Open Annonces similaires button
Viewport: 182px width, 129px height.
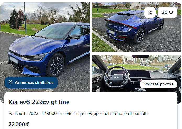tap(31, 83)
